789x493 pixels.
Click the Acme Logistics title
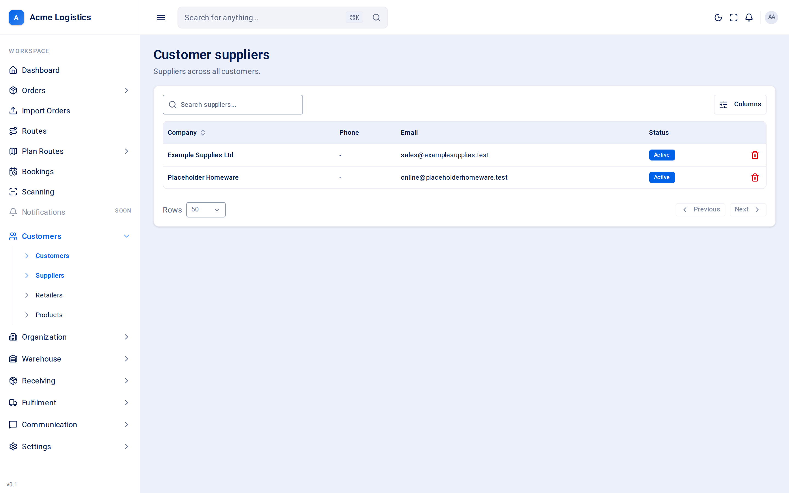60,17
